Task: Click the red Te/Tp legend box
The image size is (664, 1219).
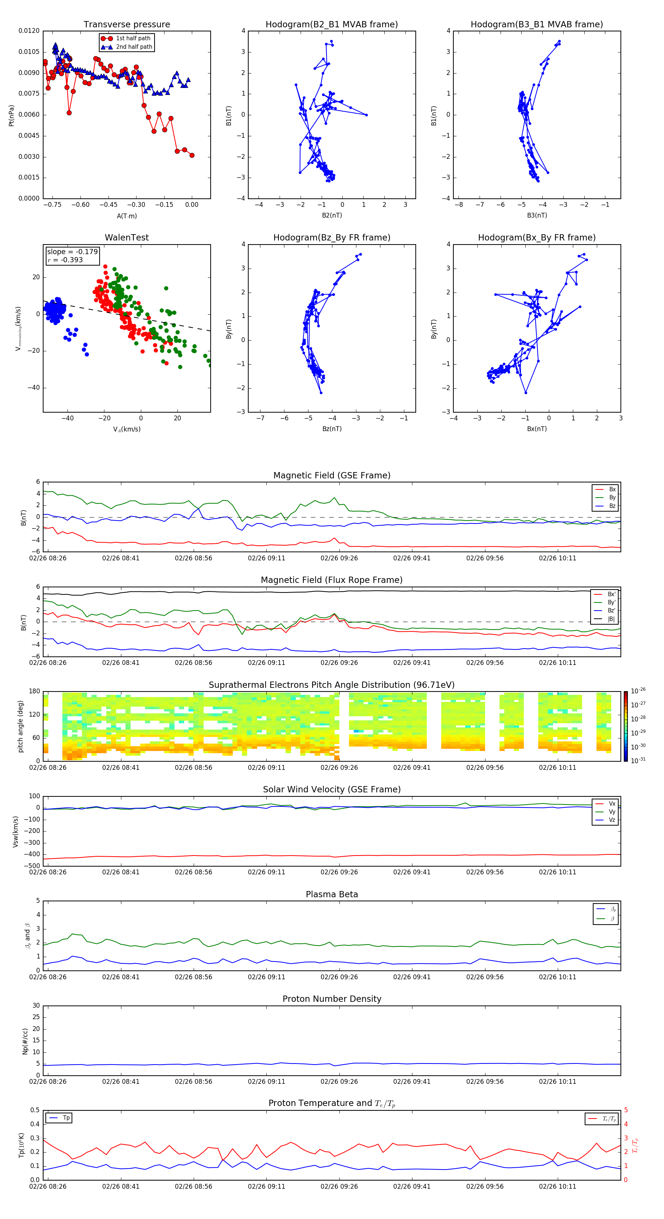Action: (x=601, y=1119)
